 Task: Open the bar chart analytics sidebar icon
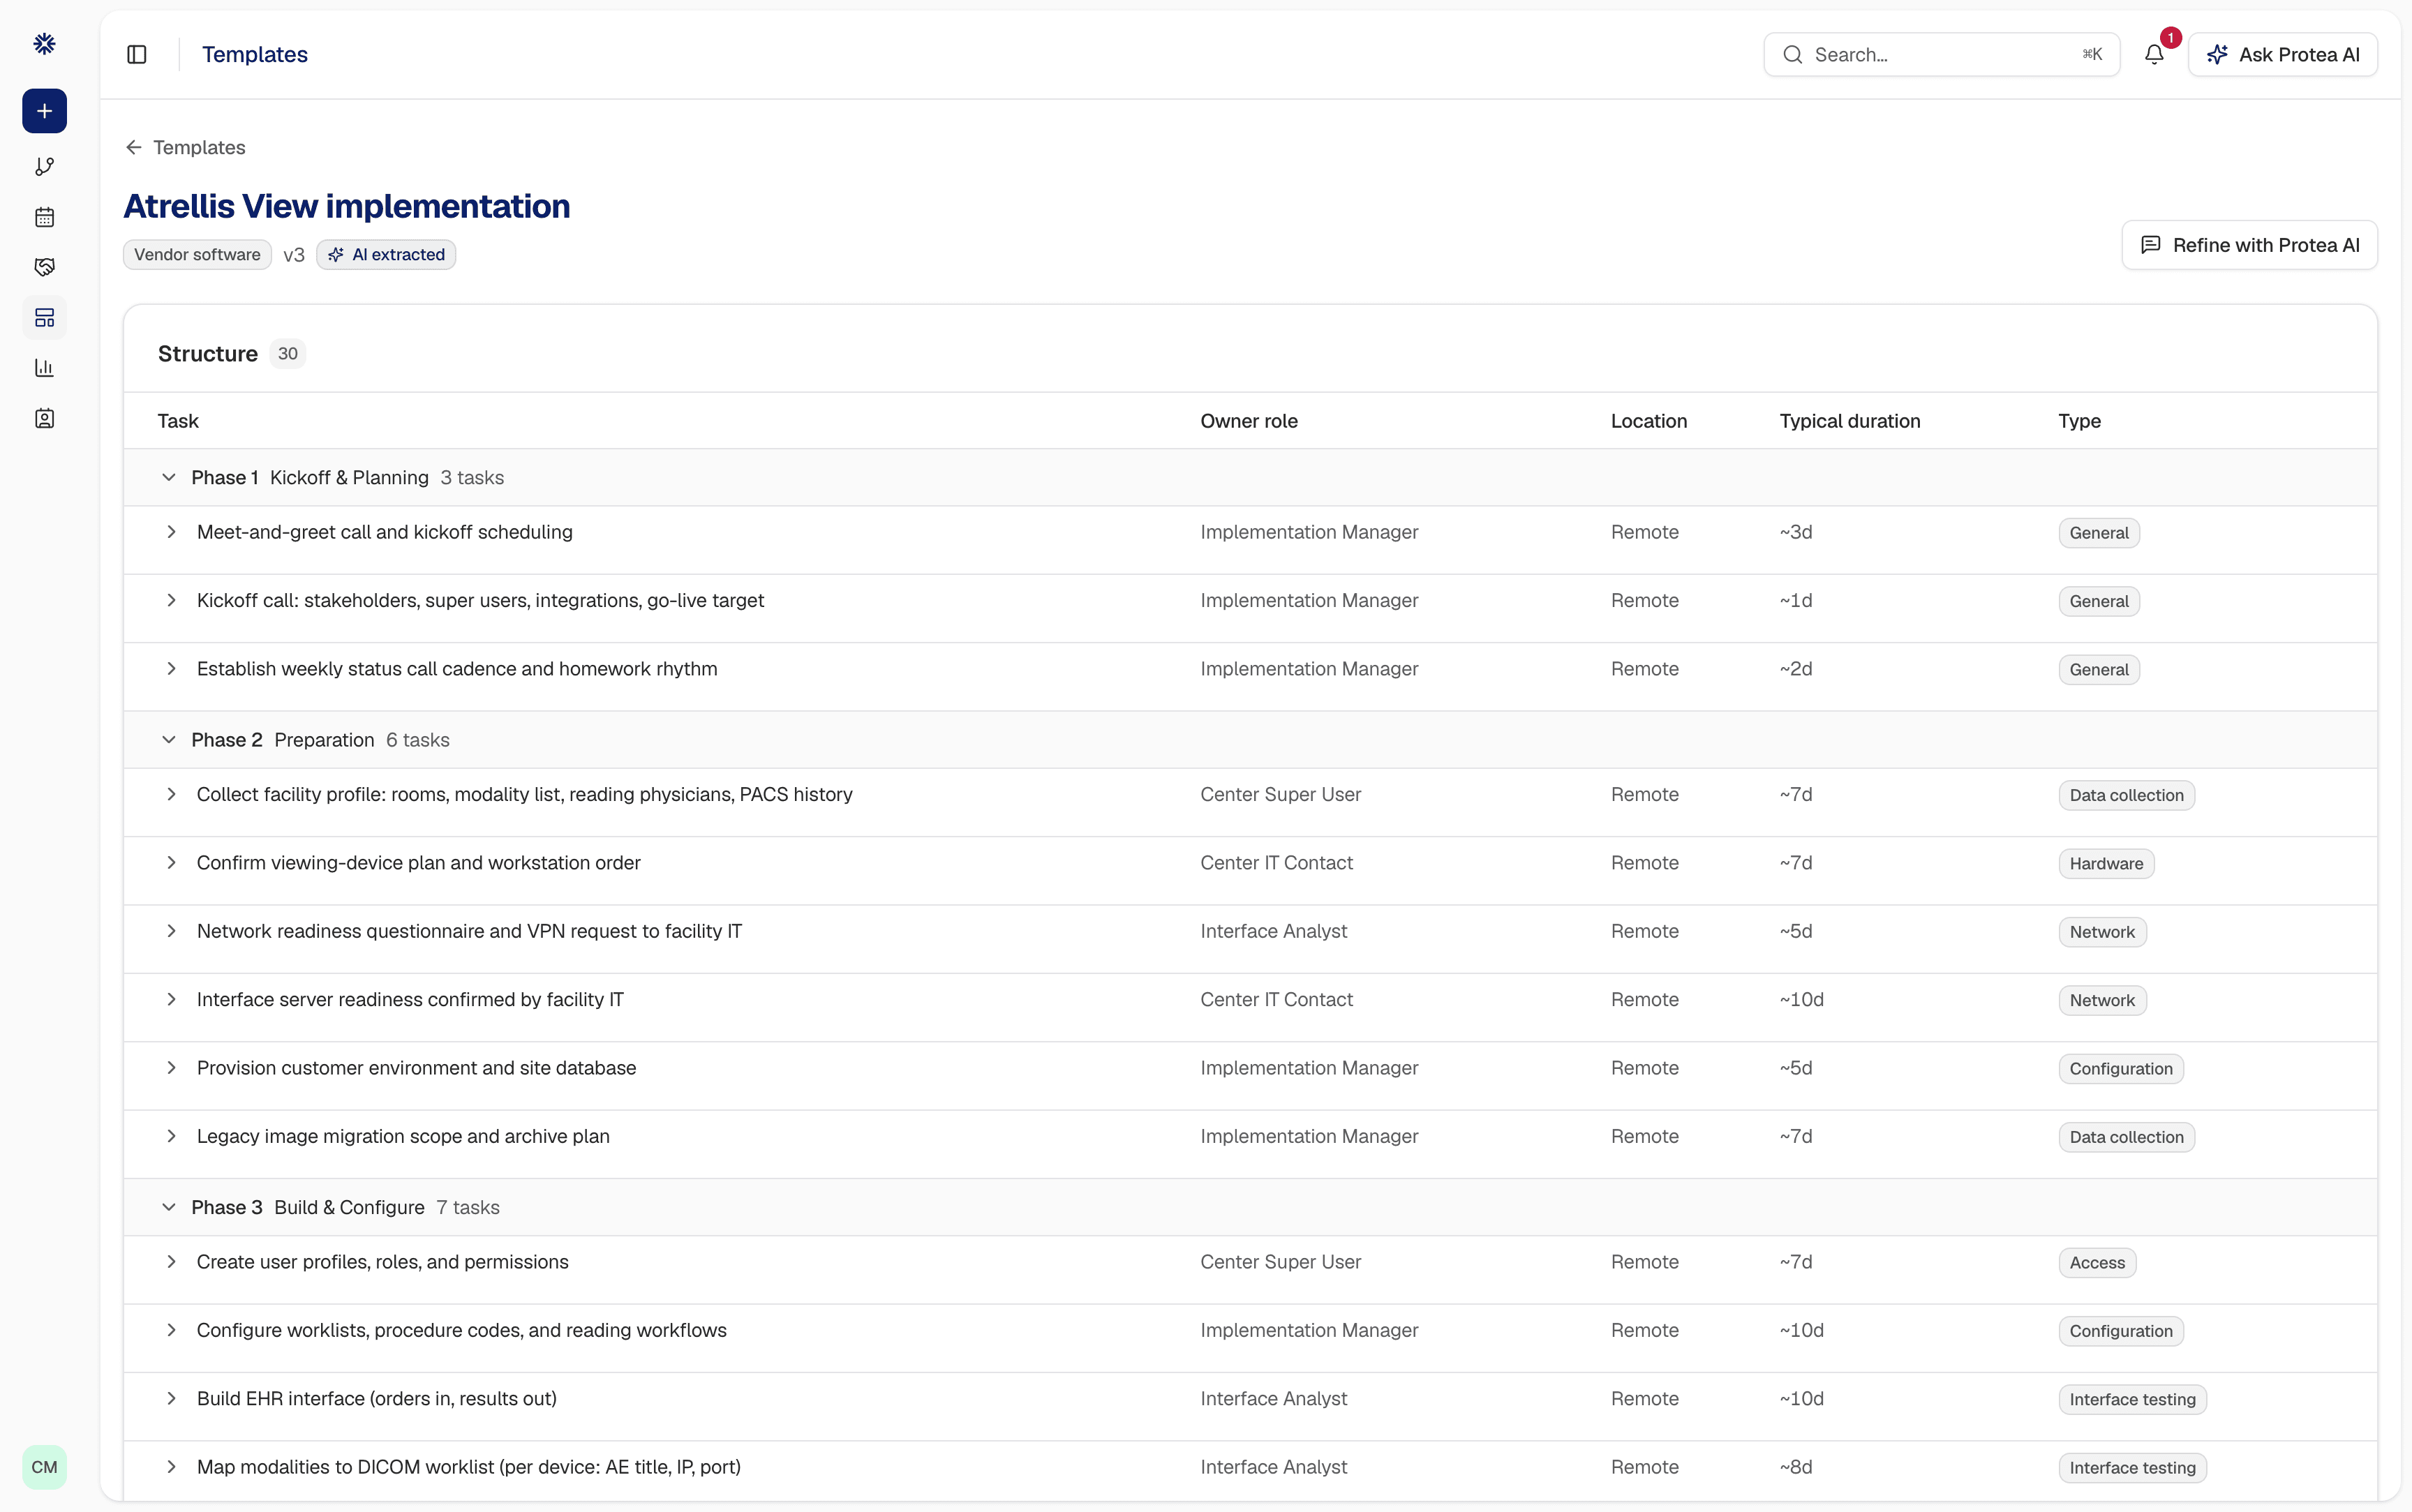44,368
